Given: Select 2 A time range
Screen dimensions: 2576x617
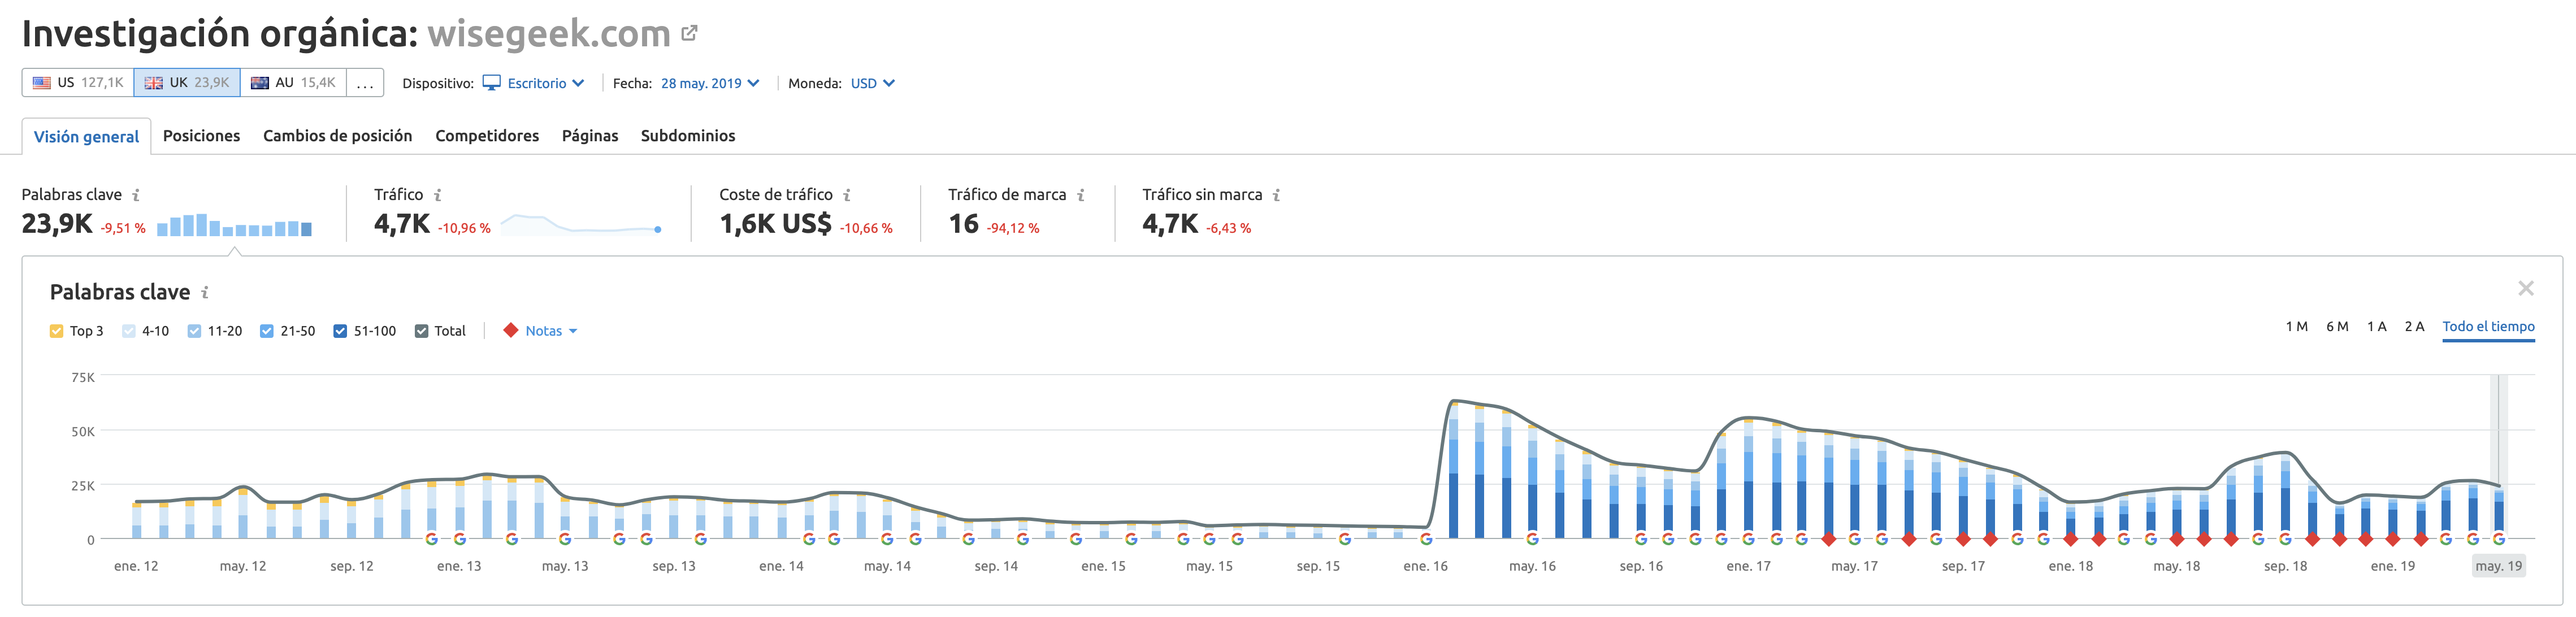Looking at the screenshot, I should pyautogui.click(x=2414, y=327).
